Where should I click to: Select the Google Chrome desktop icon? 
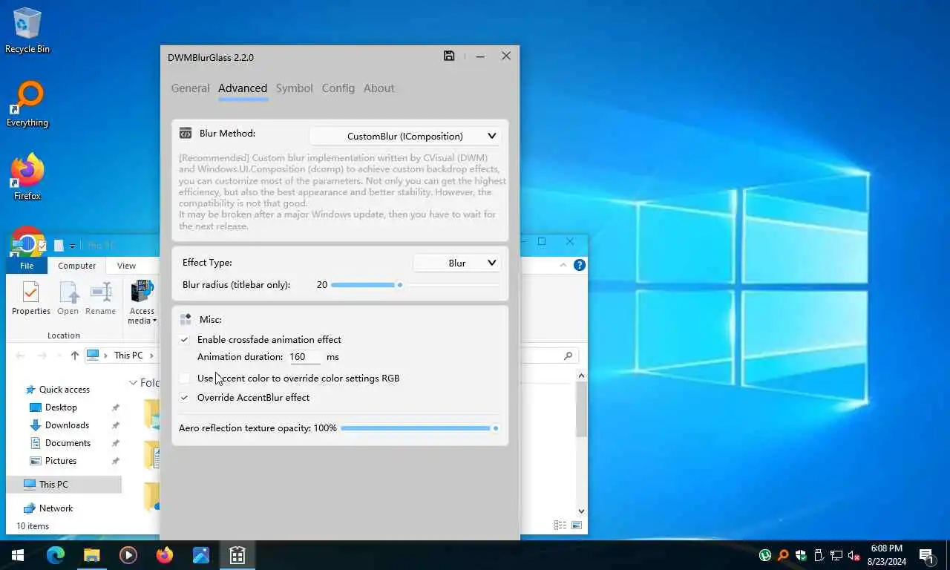point(27,242)
